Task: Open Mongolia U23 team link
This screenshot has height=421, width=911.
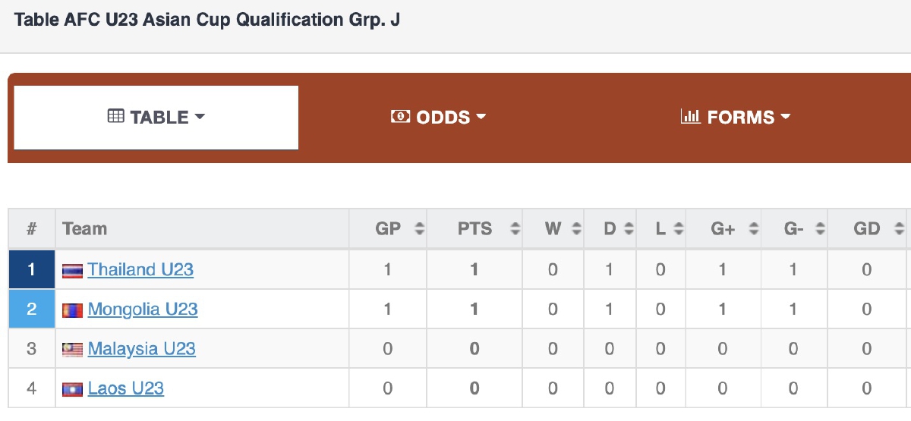Action: [x=143, y=309]
